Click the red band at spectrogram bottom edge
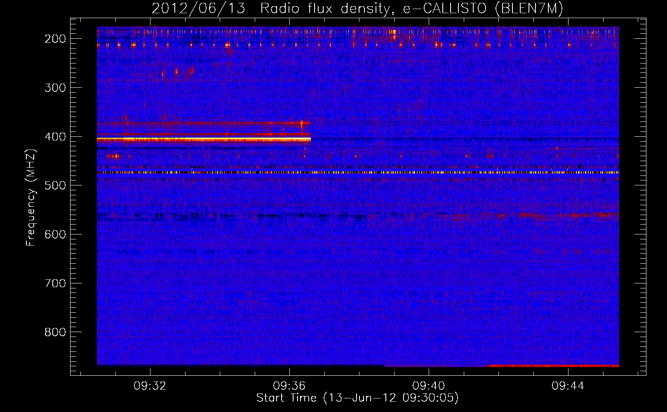Viewport: 667px width, 412px height. (552, 366)
